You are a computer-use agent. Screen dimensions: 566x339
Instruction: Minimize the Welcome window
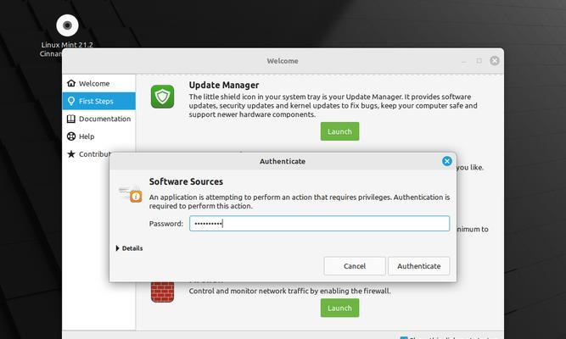464,61
